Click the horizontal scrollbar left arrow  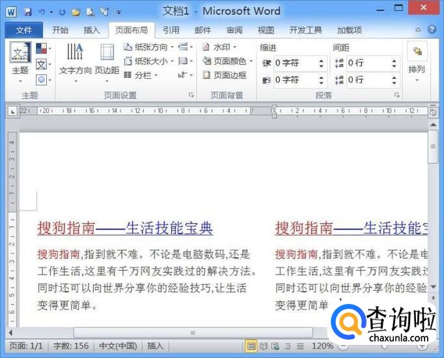click(11, 333)
